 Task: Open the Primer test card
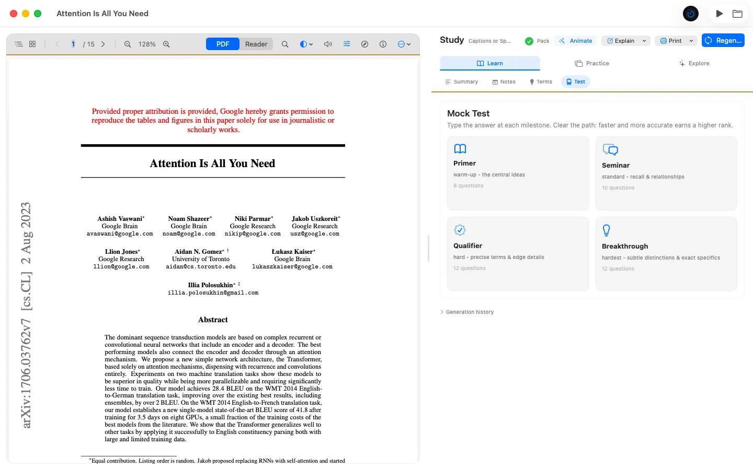click(x=518, y=173)
